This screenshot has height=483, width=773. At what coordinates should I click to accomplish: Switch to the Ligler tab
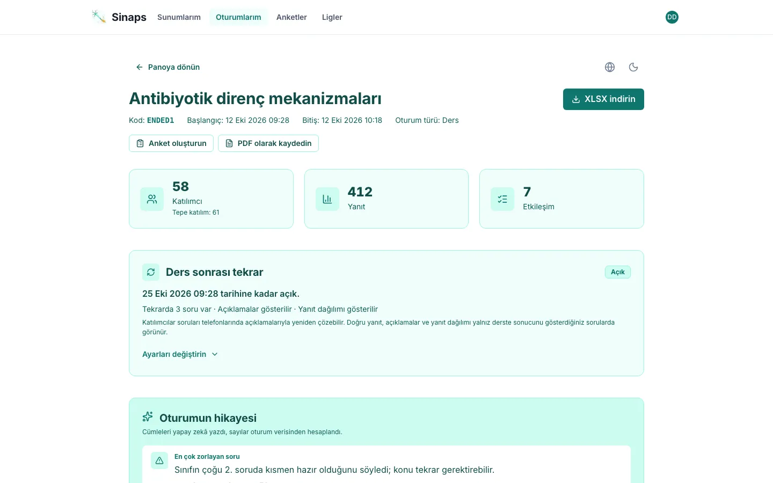pos(332,17)
